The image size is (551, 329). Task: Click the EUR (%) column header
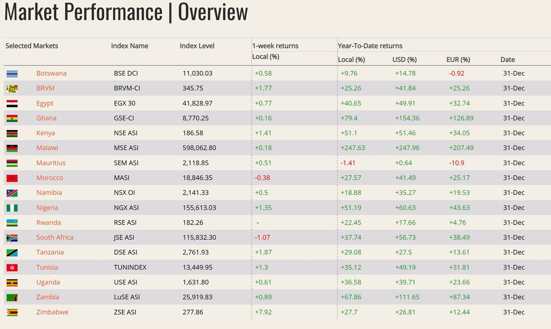pyautogui.click(x=458, y=60)
